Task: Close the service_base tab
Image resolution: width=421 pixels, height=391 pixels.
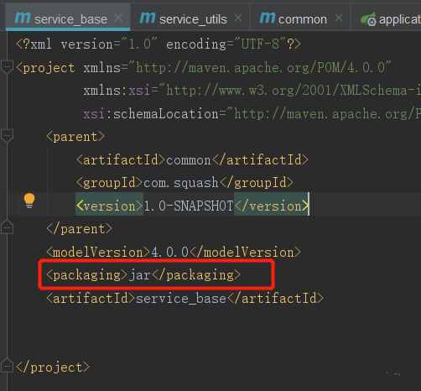Action: [118, 18]
